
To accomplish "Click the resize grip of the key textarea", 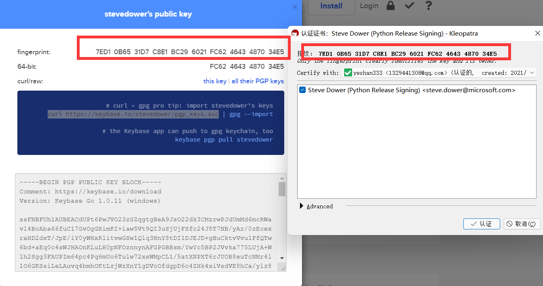I will 283,268.
